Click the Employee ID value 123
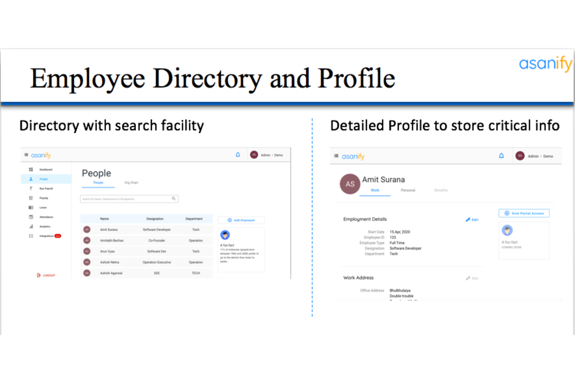This screenshot has height=383, width=575. pos(393,237)
